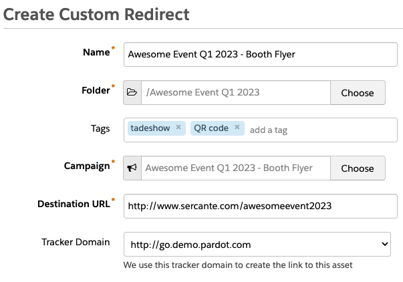
Task: Click the Folder path field
Action: pos(235,93)
